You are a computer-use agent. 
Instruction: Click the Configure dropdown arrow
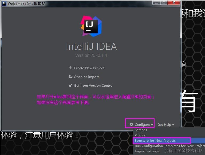pos(152,125)
